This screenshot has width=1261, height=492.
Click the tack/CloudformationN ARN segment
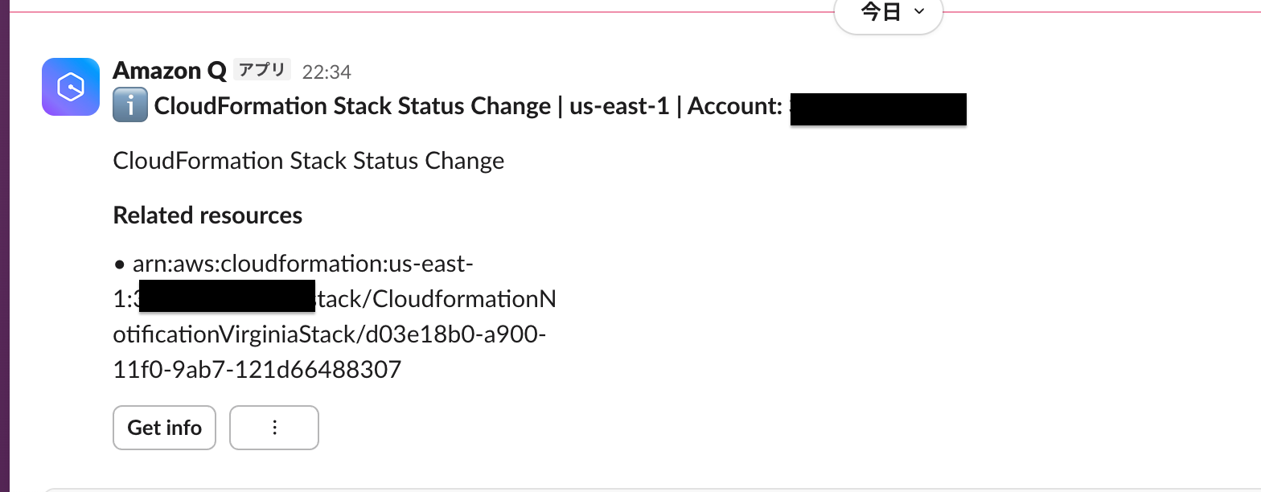436,299
